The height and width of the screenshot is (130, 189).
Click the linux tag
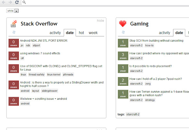(x=23, y=74)
